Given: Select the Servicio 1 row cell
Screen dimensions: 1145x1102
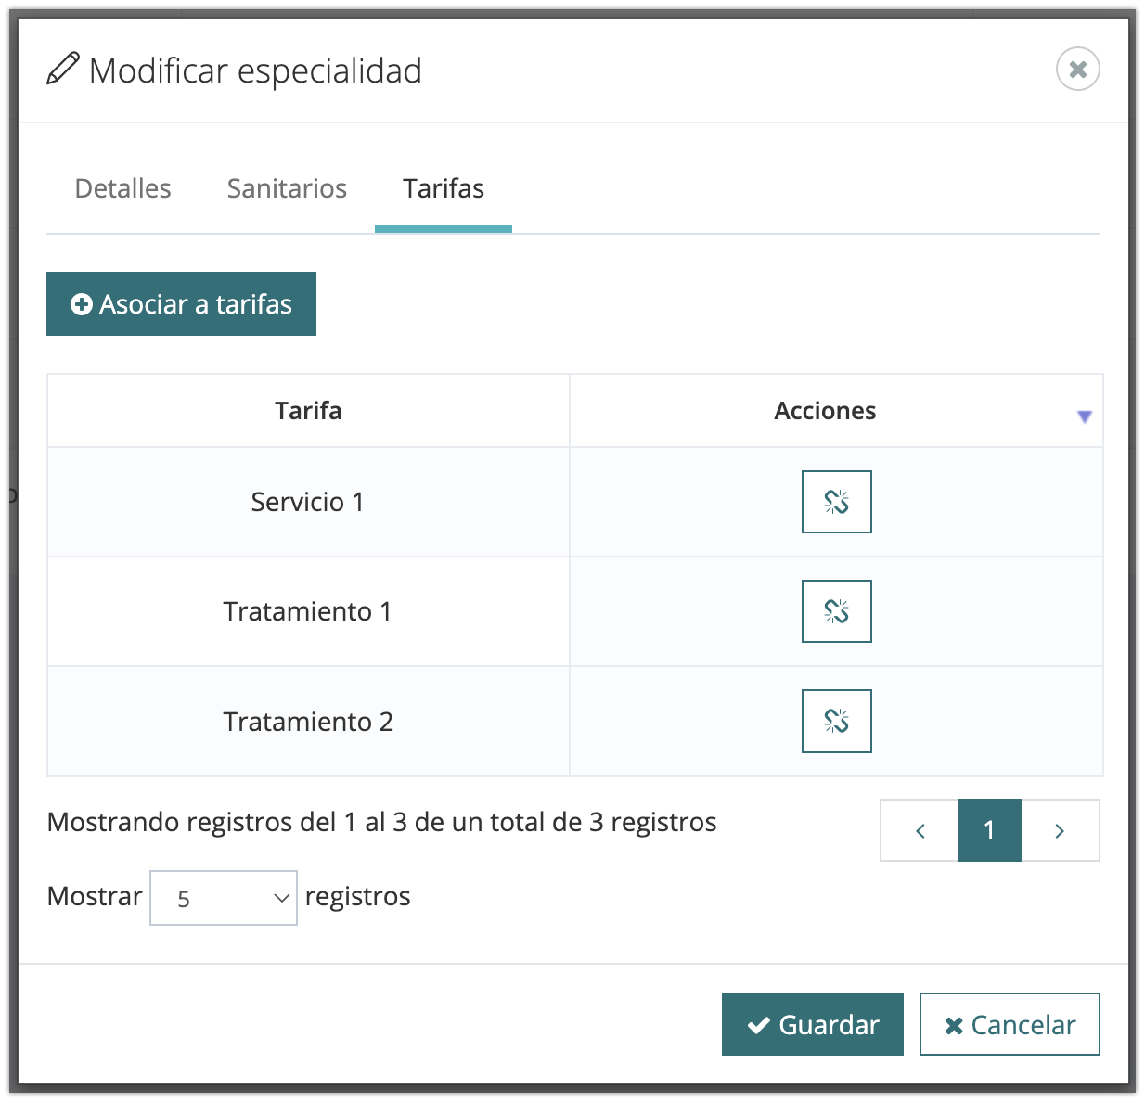Looking at the screenshot, I should pos(308,502).
